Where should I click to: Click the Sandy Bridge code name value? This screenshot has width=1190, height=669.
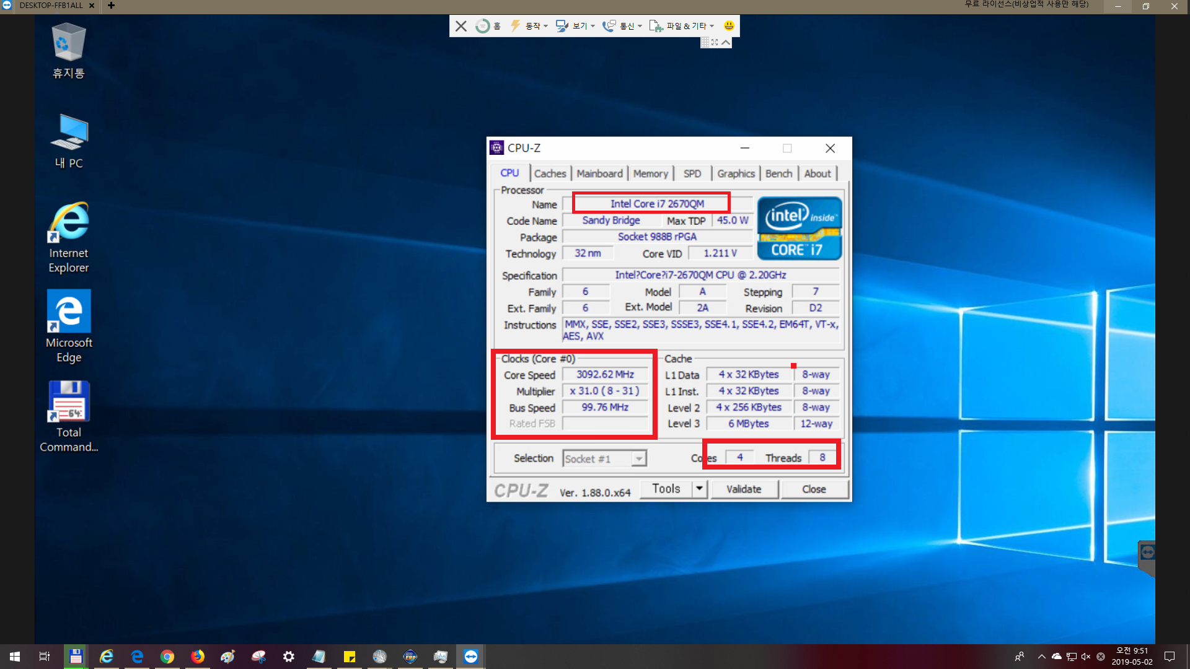pos(610,221)
